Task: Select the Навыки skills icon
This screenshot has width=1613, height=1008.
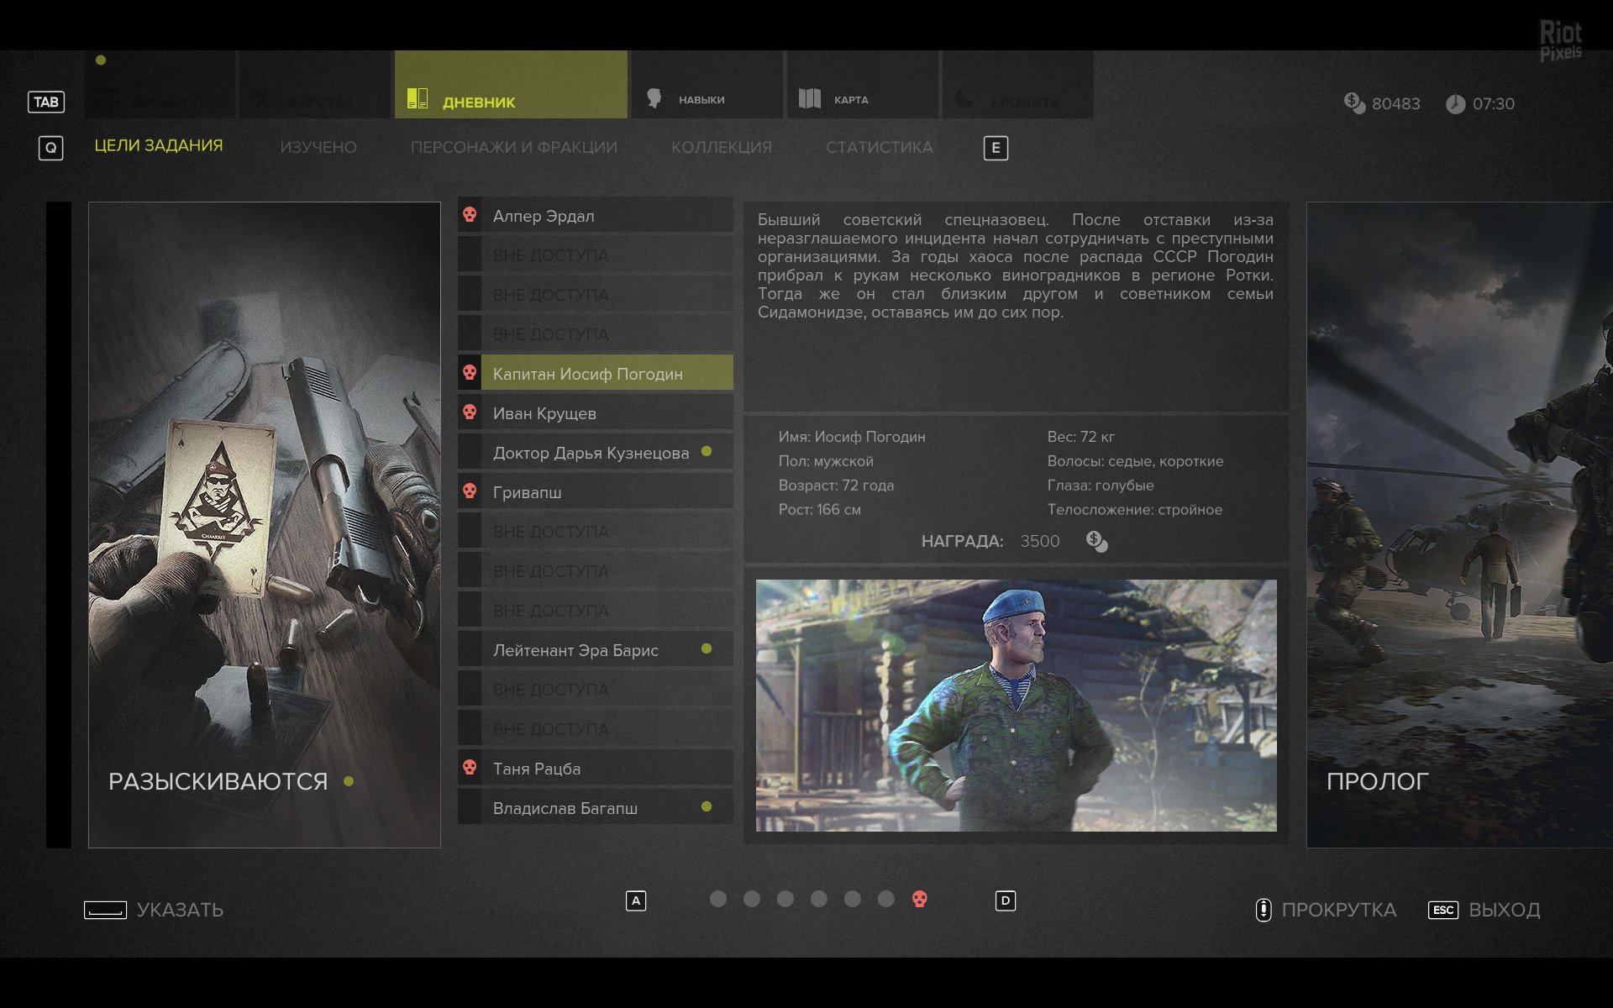Action: 655,98
